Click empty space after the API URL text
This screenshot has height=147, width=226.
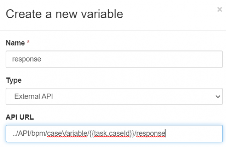[x=193, y=133]
